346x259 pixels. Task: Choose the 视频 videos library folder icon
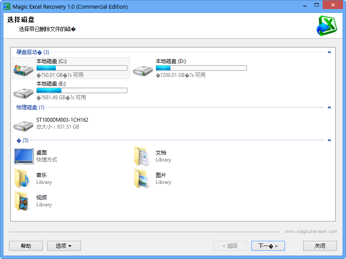pos(22,201)
